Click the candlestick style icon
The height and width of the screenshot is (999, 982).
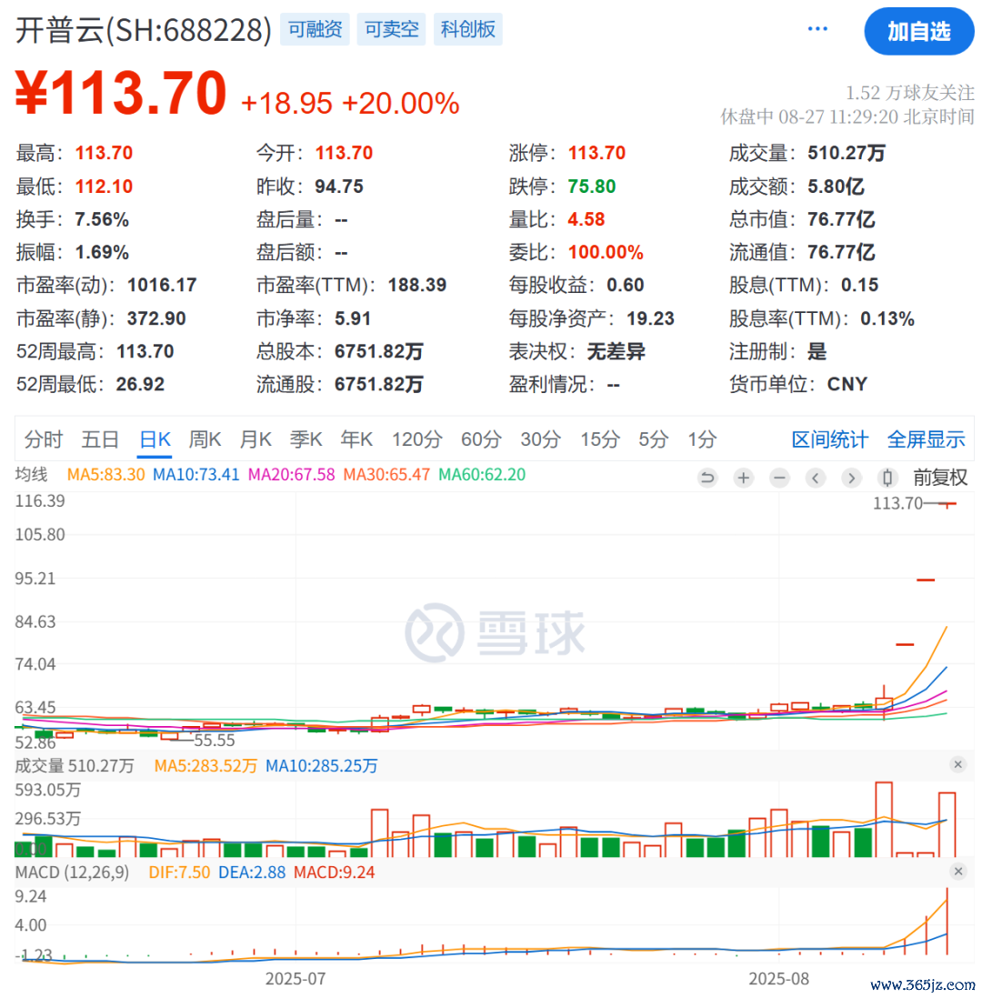[887, 478]
